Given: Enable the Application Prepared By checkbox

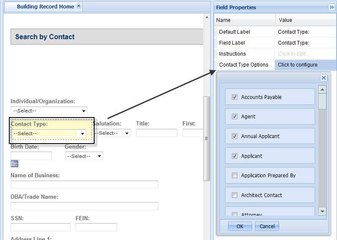Looking at the screenshot, I should tap(235, 176).
